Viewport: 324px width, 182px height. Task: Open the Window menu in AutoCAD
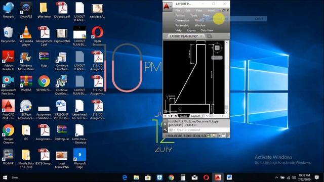pyautogui.click(x=200, y=25)
